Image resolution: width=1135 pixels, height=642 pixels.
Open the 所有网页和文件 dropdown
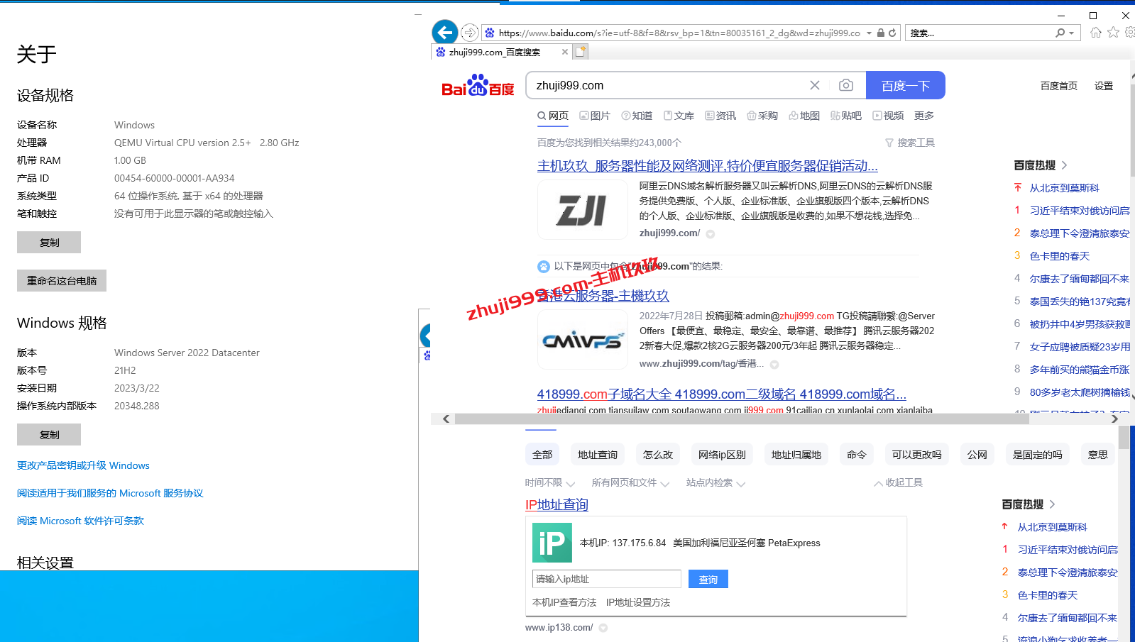pyautogui.click(x=630, y=483)
